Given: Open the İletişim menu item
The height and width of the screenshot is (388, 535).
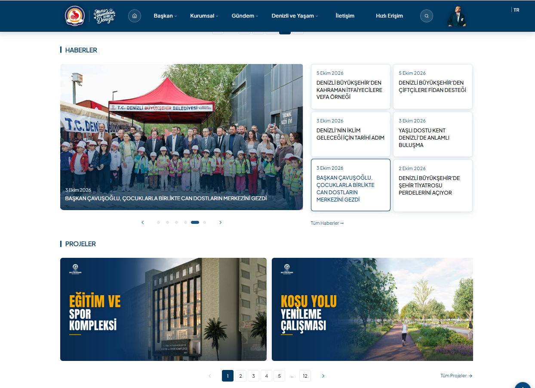Looking at the screenshot, I should [345, 16].
